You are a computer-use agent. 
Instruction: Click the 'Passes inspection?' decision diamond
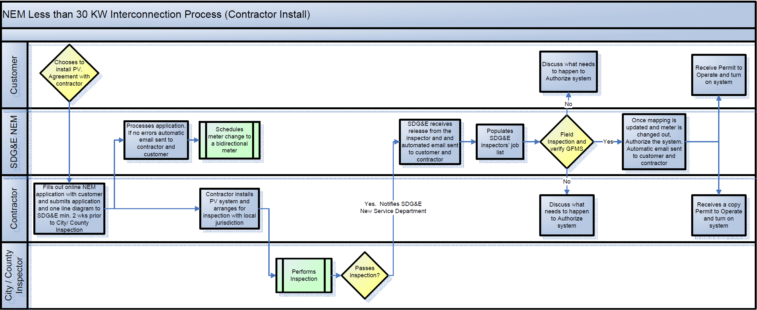click(364, 275)
